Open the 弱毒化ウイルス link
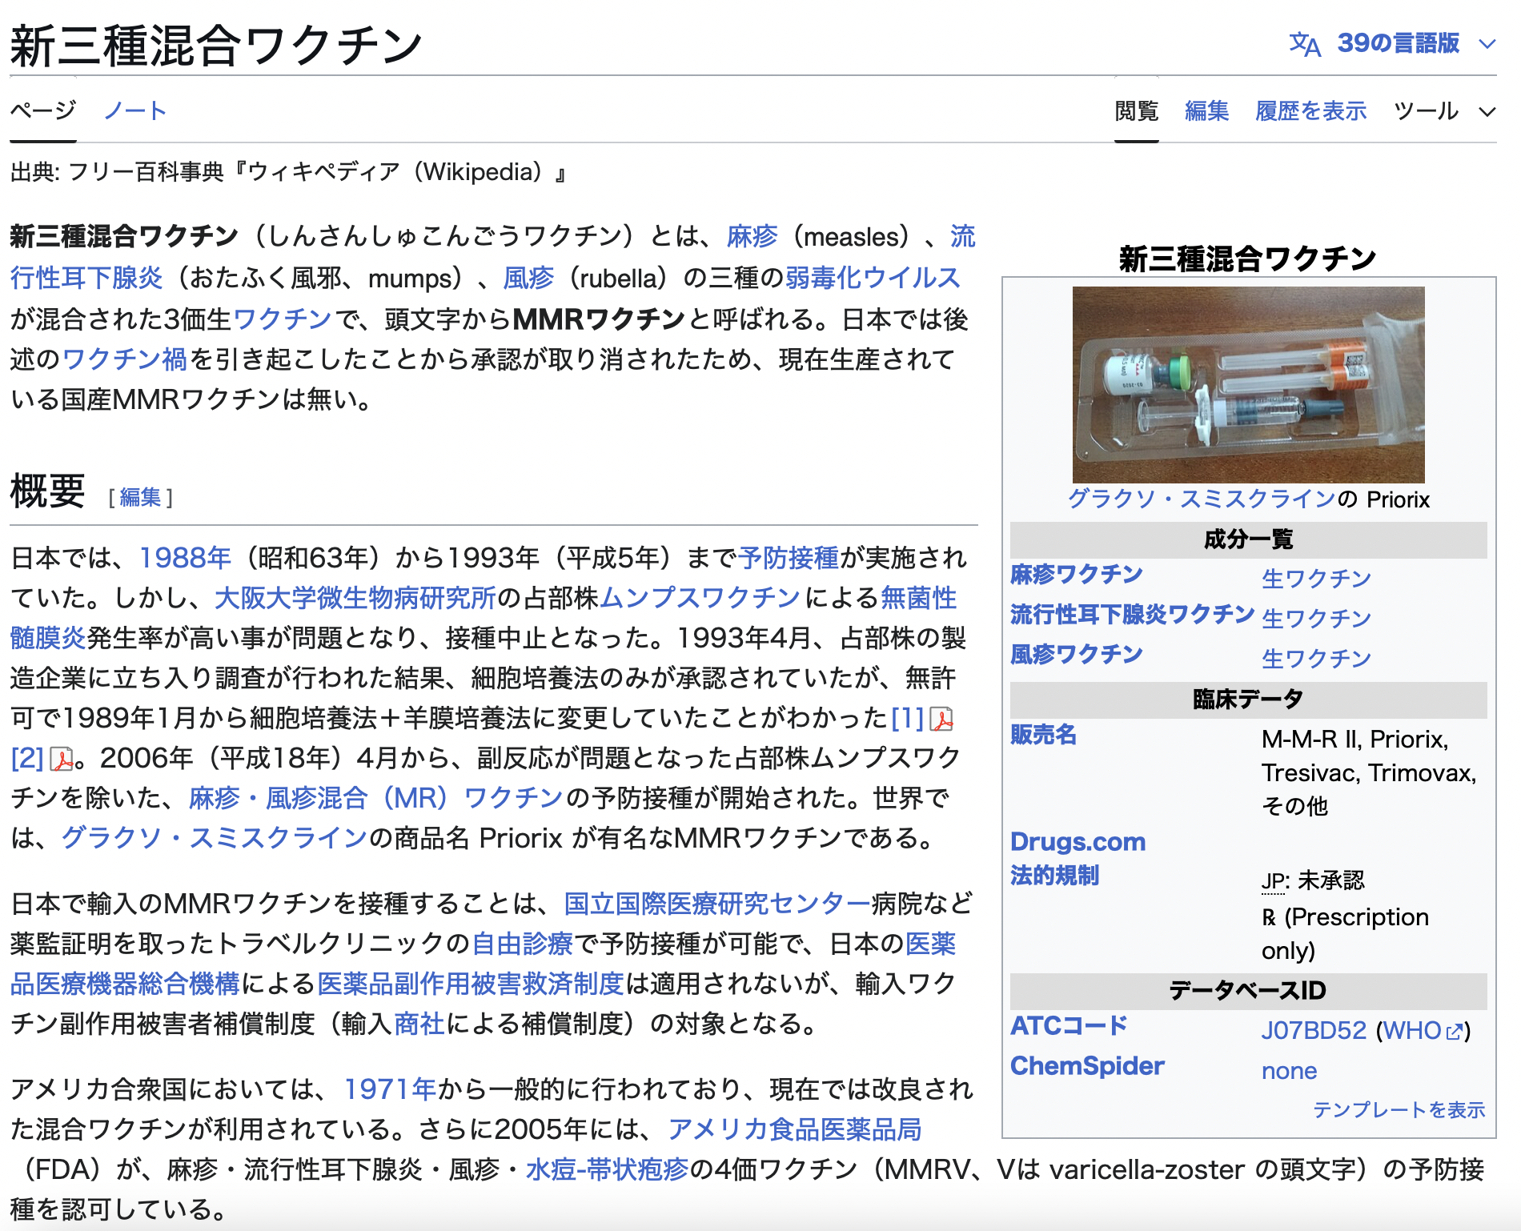 873,278
